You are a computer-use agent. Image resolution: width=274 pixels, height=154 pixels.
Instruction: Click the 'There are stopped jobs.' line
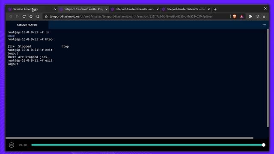[28, 57]
